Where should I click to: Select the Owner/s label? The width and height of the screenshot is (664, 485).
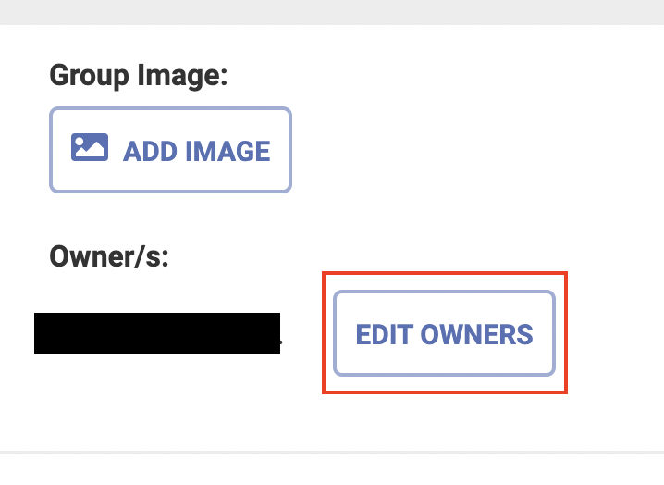109,256
